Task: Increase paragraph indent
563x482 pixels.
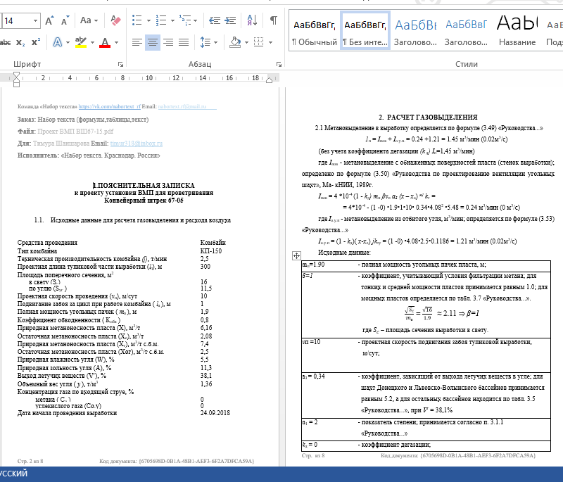Action: pos(230,20)
